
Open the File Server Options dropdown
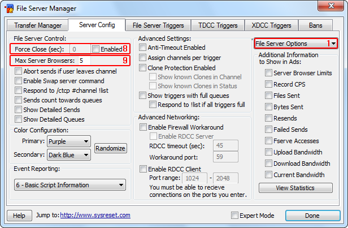point(295,44)
